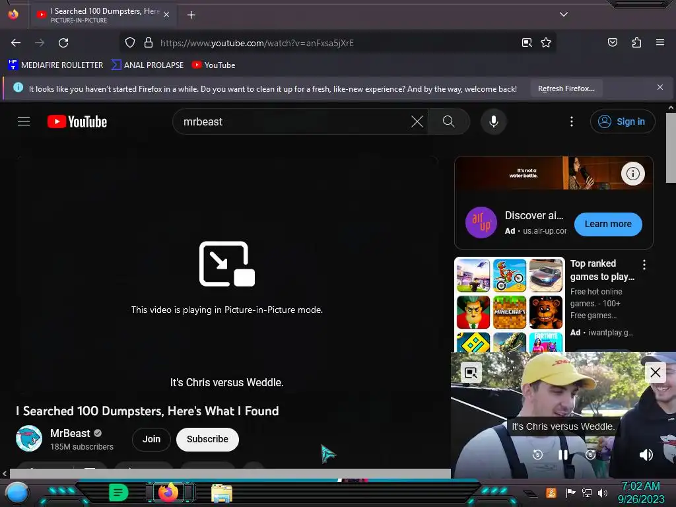676x507 pixels.
Task: Open the MEDIAFIRE ROULETTER bookmark
Action: click(x=55, y=65)
